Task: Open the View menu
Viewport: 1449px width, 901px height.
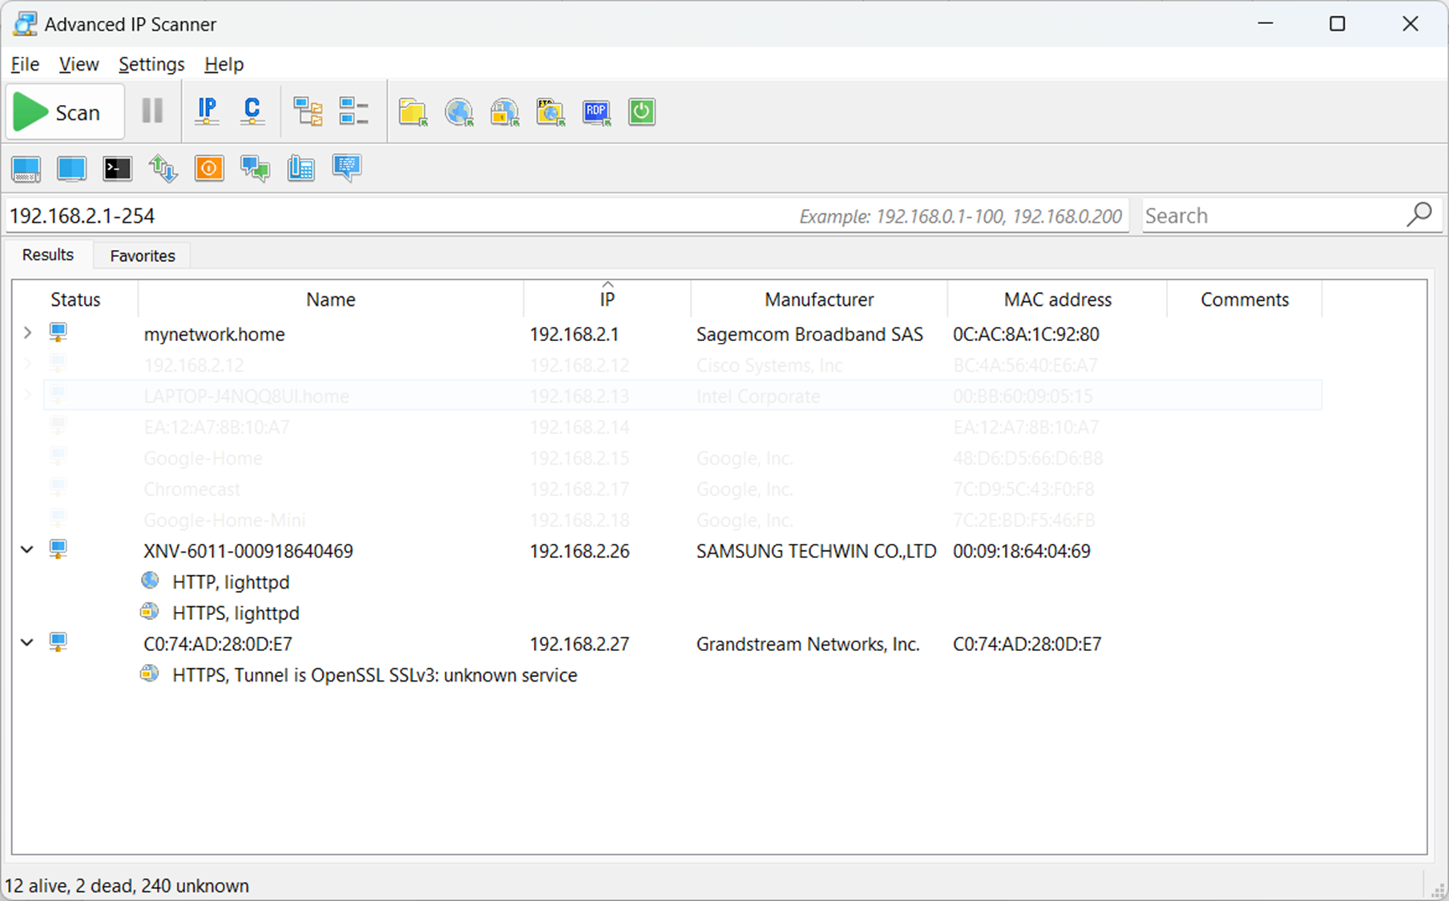Action: click(x=79, y=64)
